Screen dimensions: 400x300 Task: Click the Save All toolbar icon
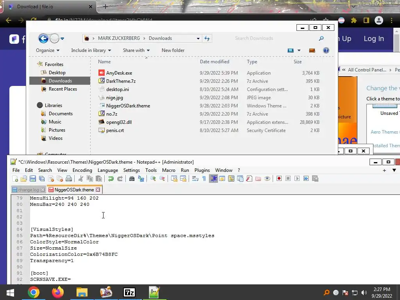42,179
